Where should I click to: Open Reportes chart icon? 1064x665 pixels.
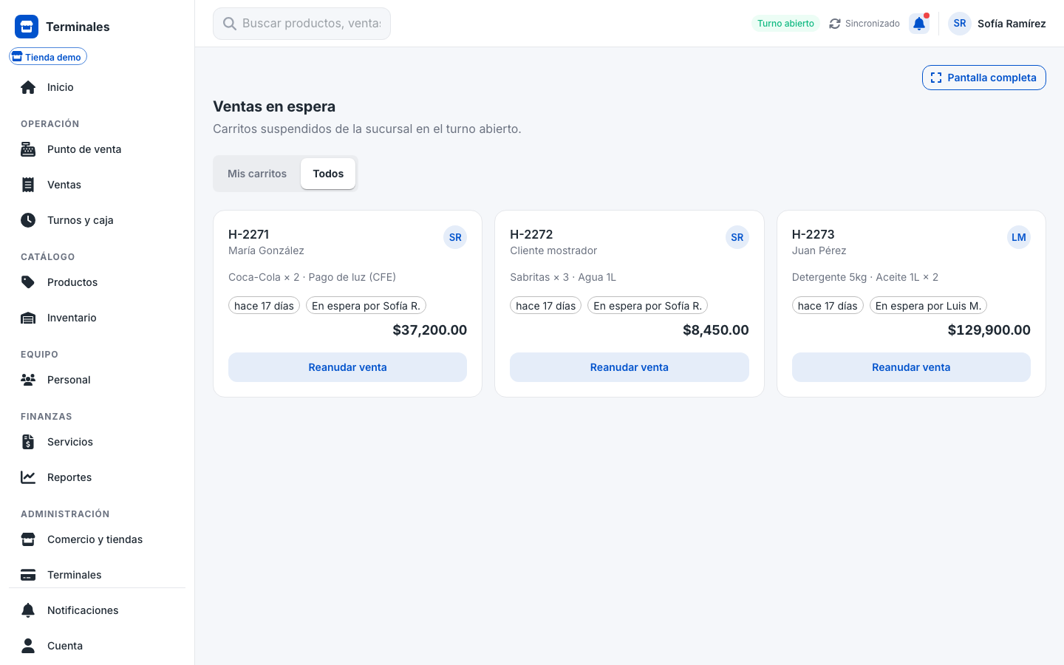[x=28, y=477]
